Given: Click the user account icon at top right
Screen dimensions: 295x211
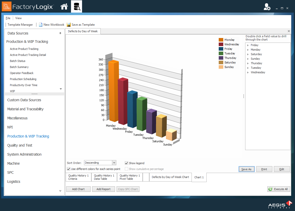Looking at the screenshot, I should (267, 7).
